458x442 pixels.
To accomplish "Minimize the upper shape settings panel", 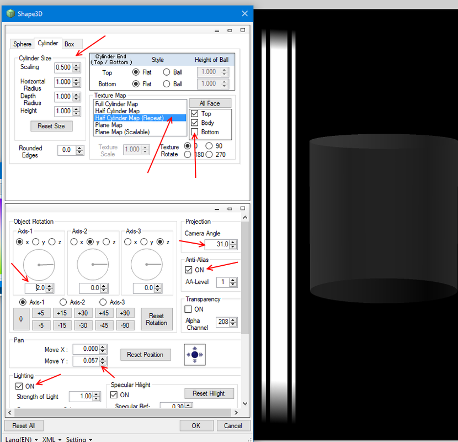I will pos(217,30).
